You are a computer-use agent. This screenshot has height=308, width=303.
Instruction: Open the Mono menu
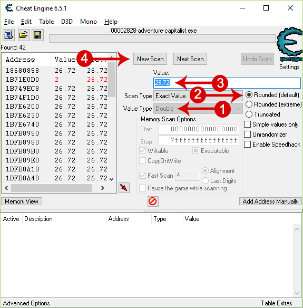point(89,22)
